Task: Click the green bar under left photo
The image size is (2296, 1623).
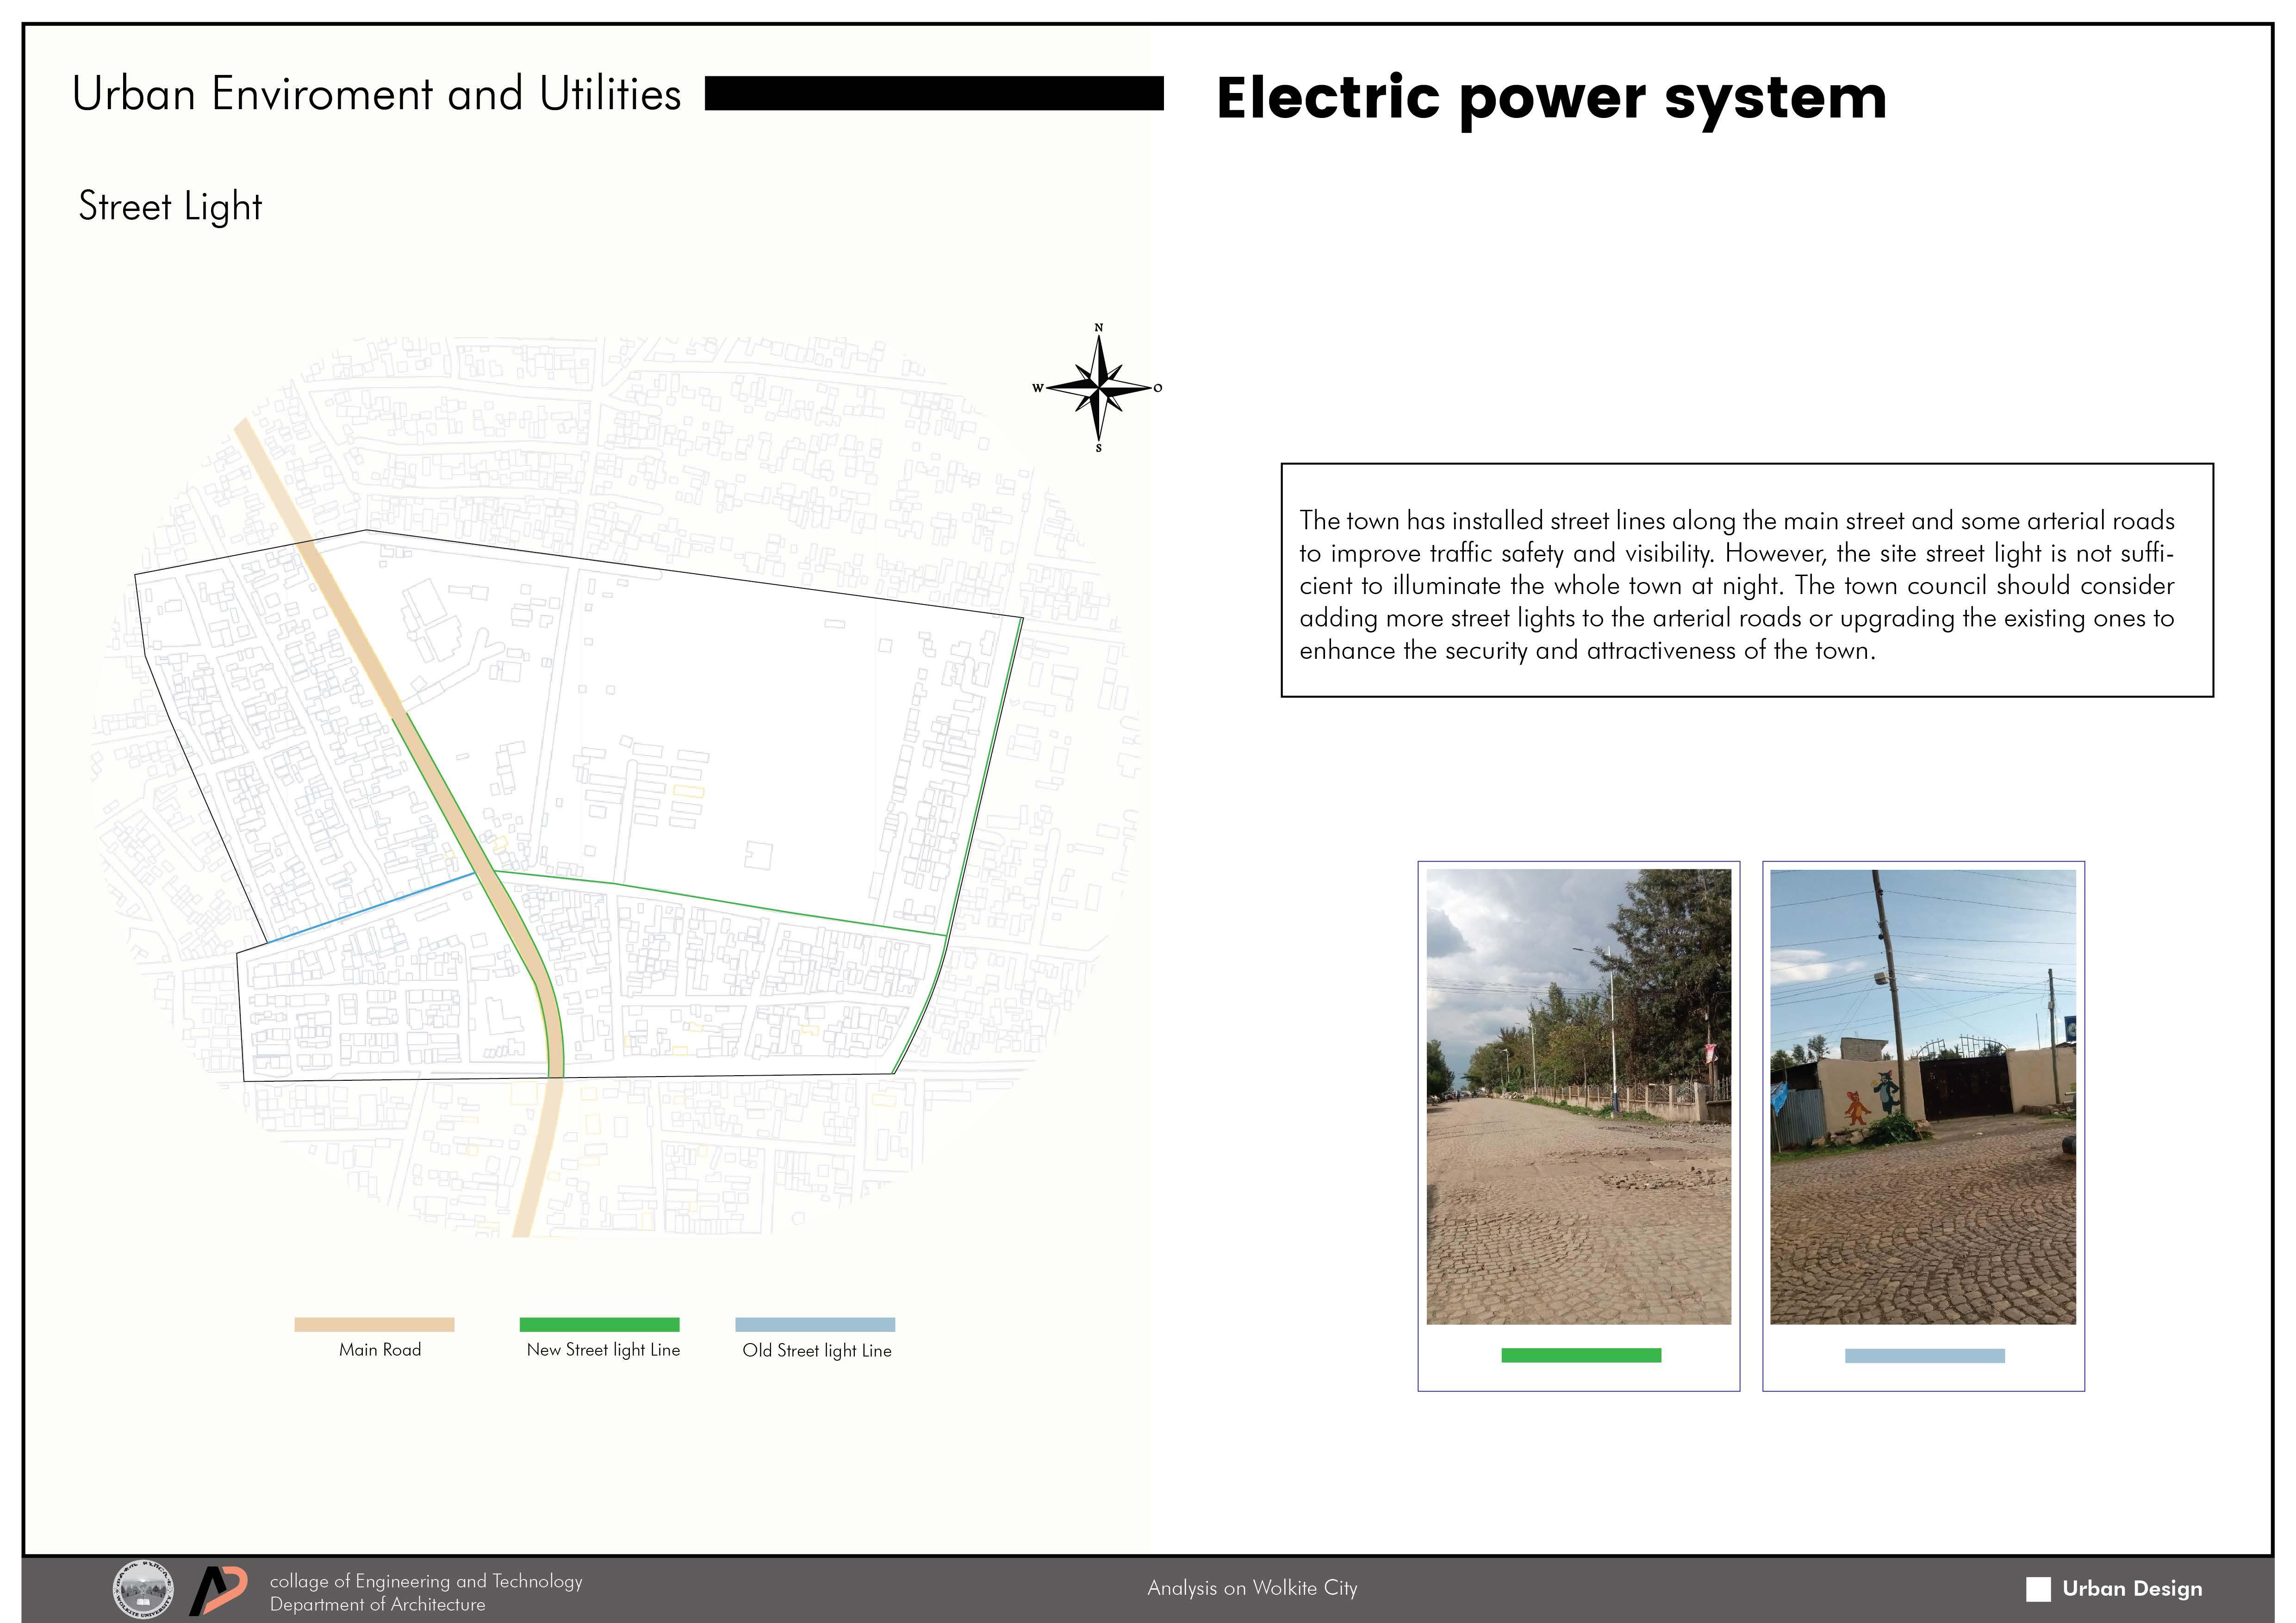Action: pos(1580,1355)
